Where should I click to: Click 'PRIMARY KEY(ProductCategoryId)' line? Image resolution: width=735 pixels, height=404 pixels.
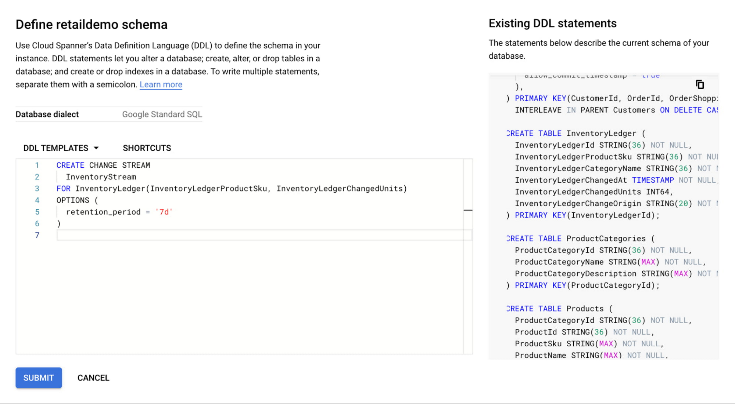(x=583, y=285)
